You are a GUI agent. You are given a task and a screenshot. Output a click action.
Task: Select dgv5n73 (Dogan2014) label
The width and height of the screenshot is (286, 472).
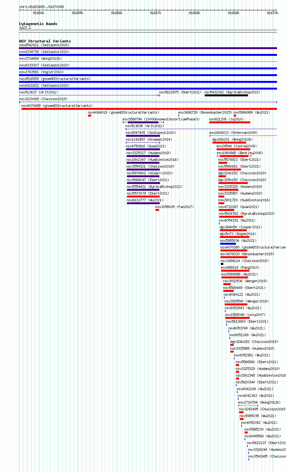(238, 234)
